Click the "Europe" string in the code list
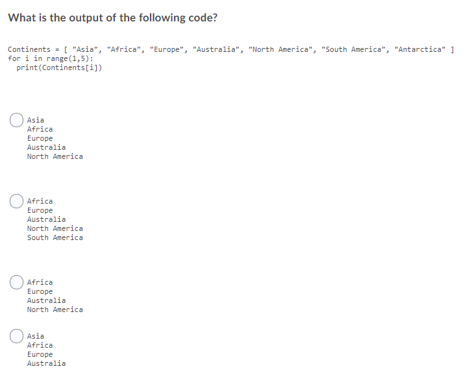 [x=166, y=49]
